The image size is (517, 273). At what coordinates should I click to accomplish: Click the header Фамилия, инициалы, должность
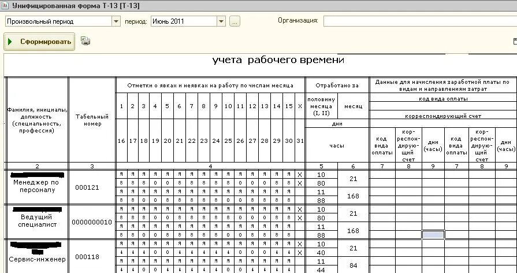point(37,120)
